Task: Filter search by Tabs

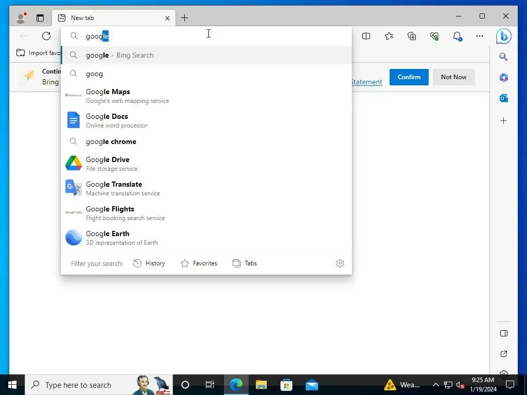Action: pyautogui.click(x=244, y=263)
